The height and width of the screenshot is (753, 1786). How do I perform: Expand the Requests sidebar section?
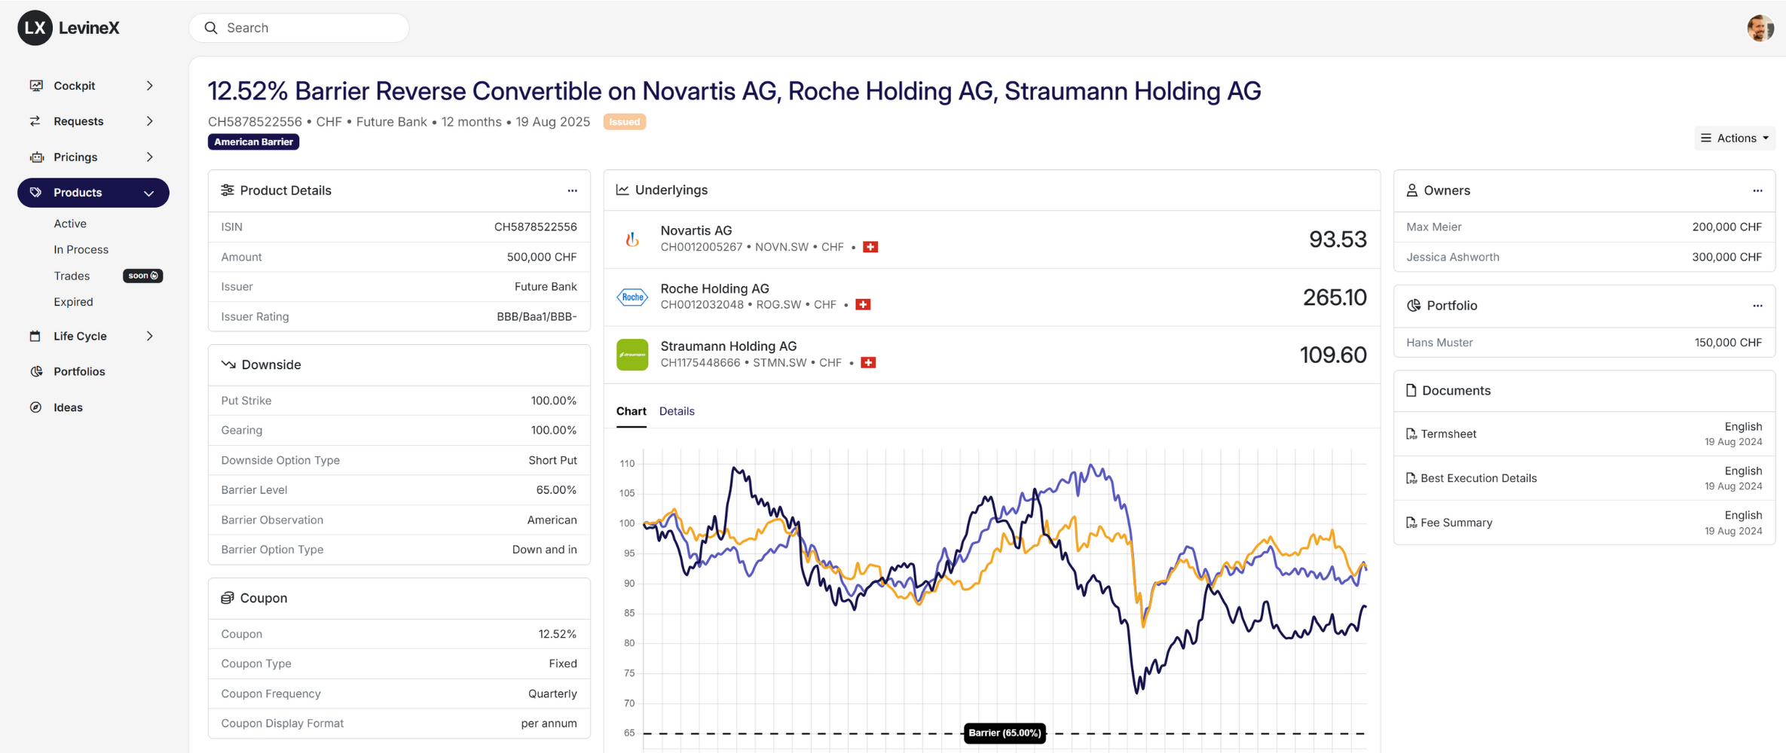tap(149, 121)
